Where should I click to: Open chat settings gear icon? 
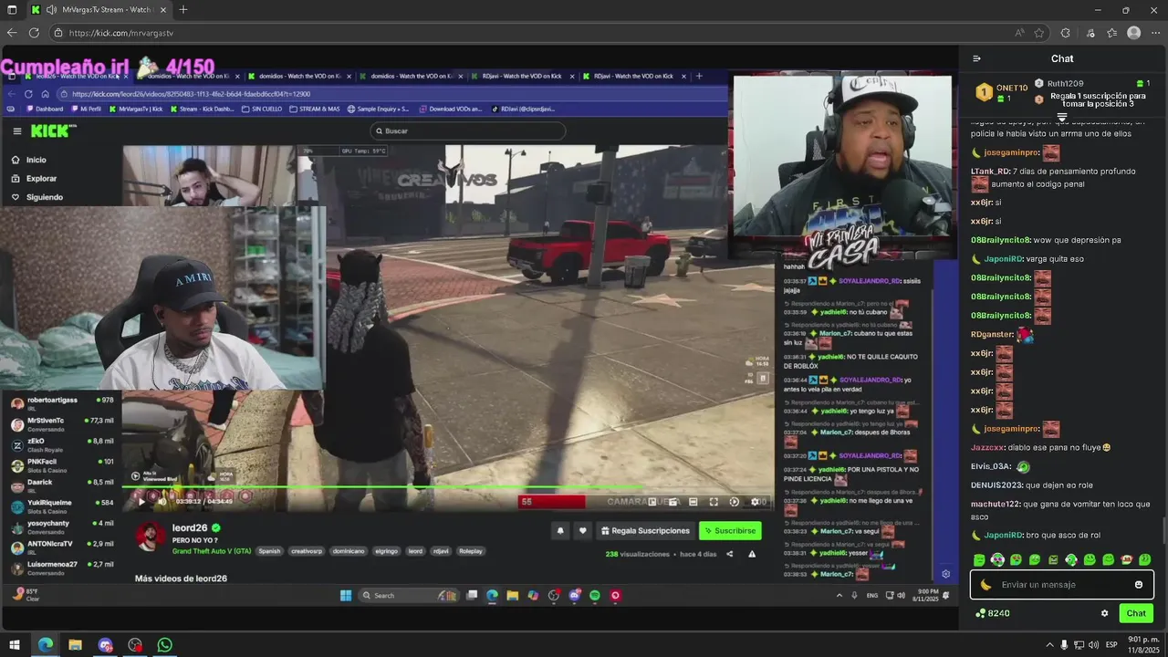(x=1104, y=613)
